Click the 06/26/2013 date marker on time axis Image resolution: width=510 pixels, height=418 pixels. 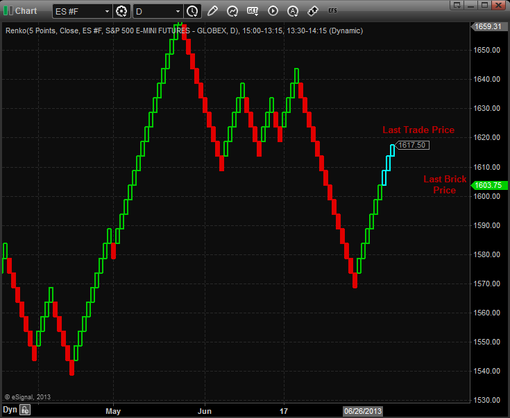[363, 411]
